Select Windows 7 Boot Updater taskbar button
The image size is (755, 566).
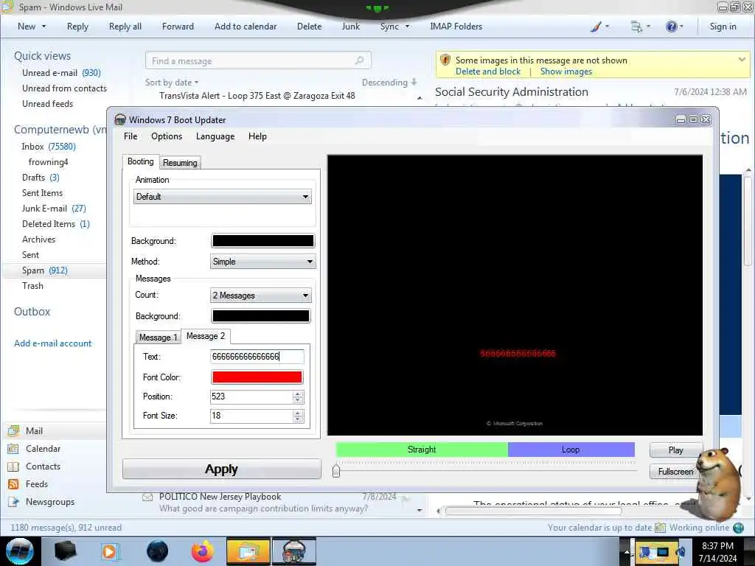pyautogui.click(x=294, y=551)
